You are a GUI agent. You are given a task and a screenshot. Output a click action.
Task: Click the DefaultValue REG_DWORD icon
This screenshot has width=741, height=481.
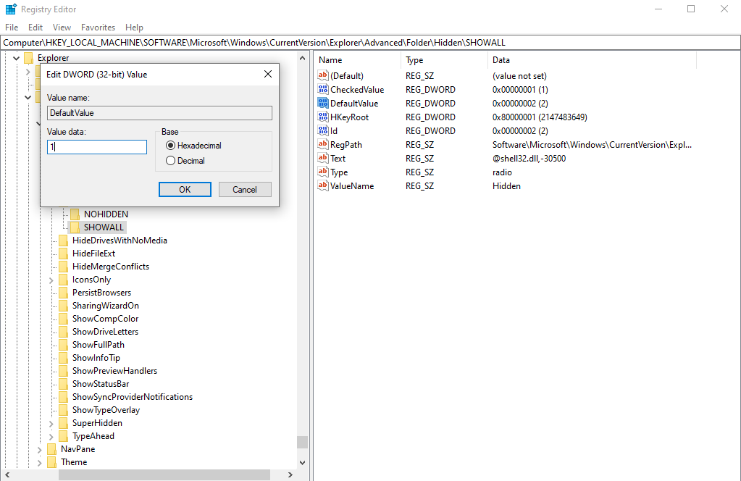point(322,103)
